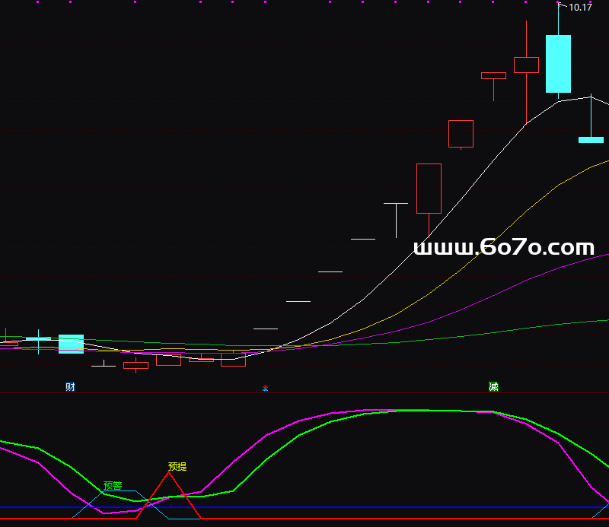The width and height of the screenshot is (609, 527).
Task: Click the www.6o7o.com watermark link
Action: pos(503,247)
